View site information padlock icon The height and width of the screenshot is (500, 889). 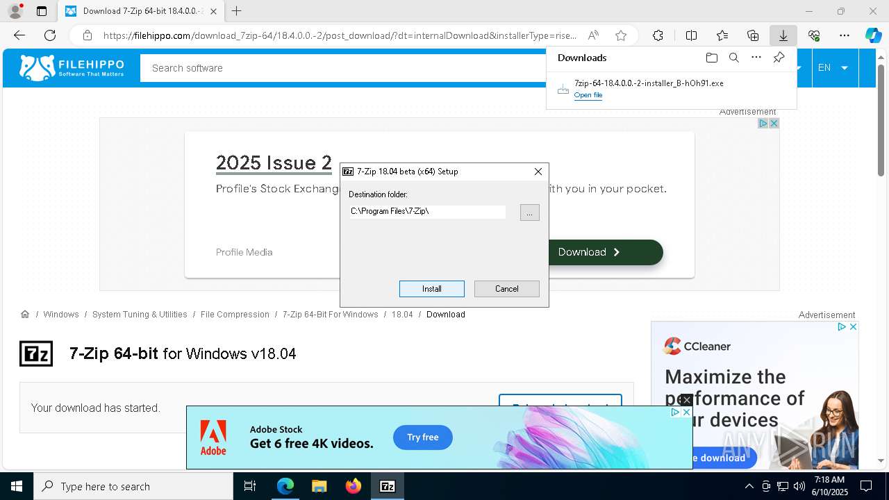click(87, 35)
